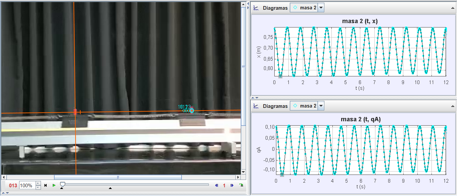
Task: Decrease playback rate with spinner down arrow
Action: click(x=38, y=187)
